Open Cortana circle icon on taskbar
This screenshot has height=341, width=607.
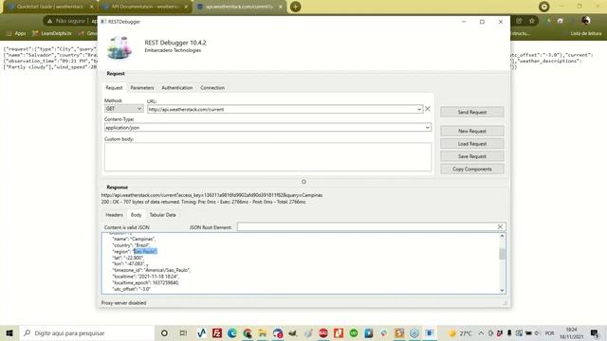point(164,332)
